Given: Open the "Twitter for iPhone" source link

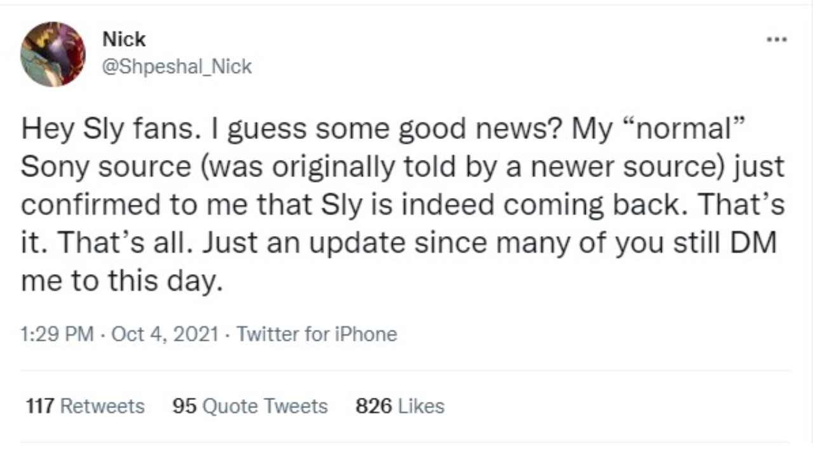Looking at the screenshot, I should click(x=317, y=334).
